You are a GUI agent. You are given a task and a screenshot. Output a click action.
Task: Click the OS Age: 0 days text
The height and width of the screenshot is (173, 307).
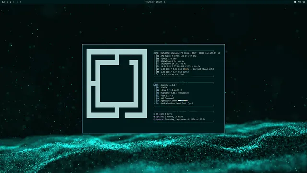coord(164,114)
